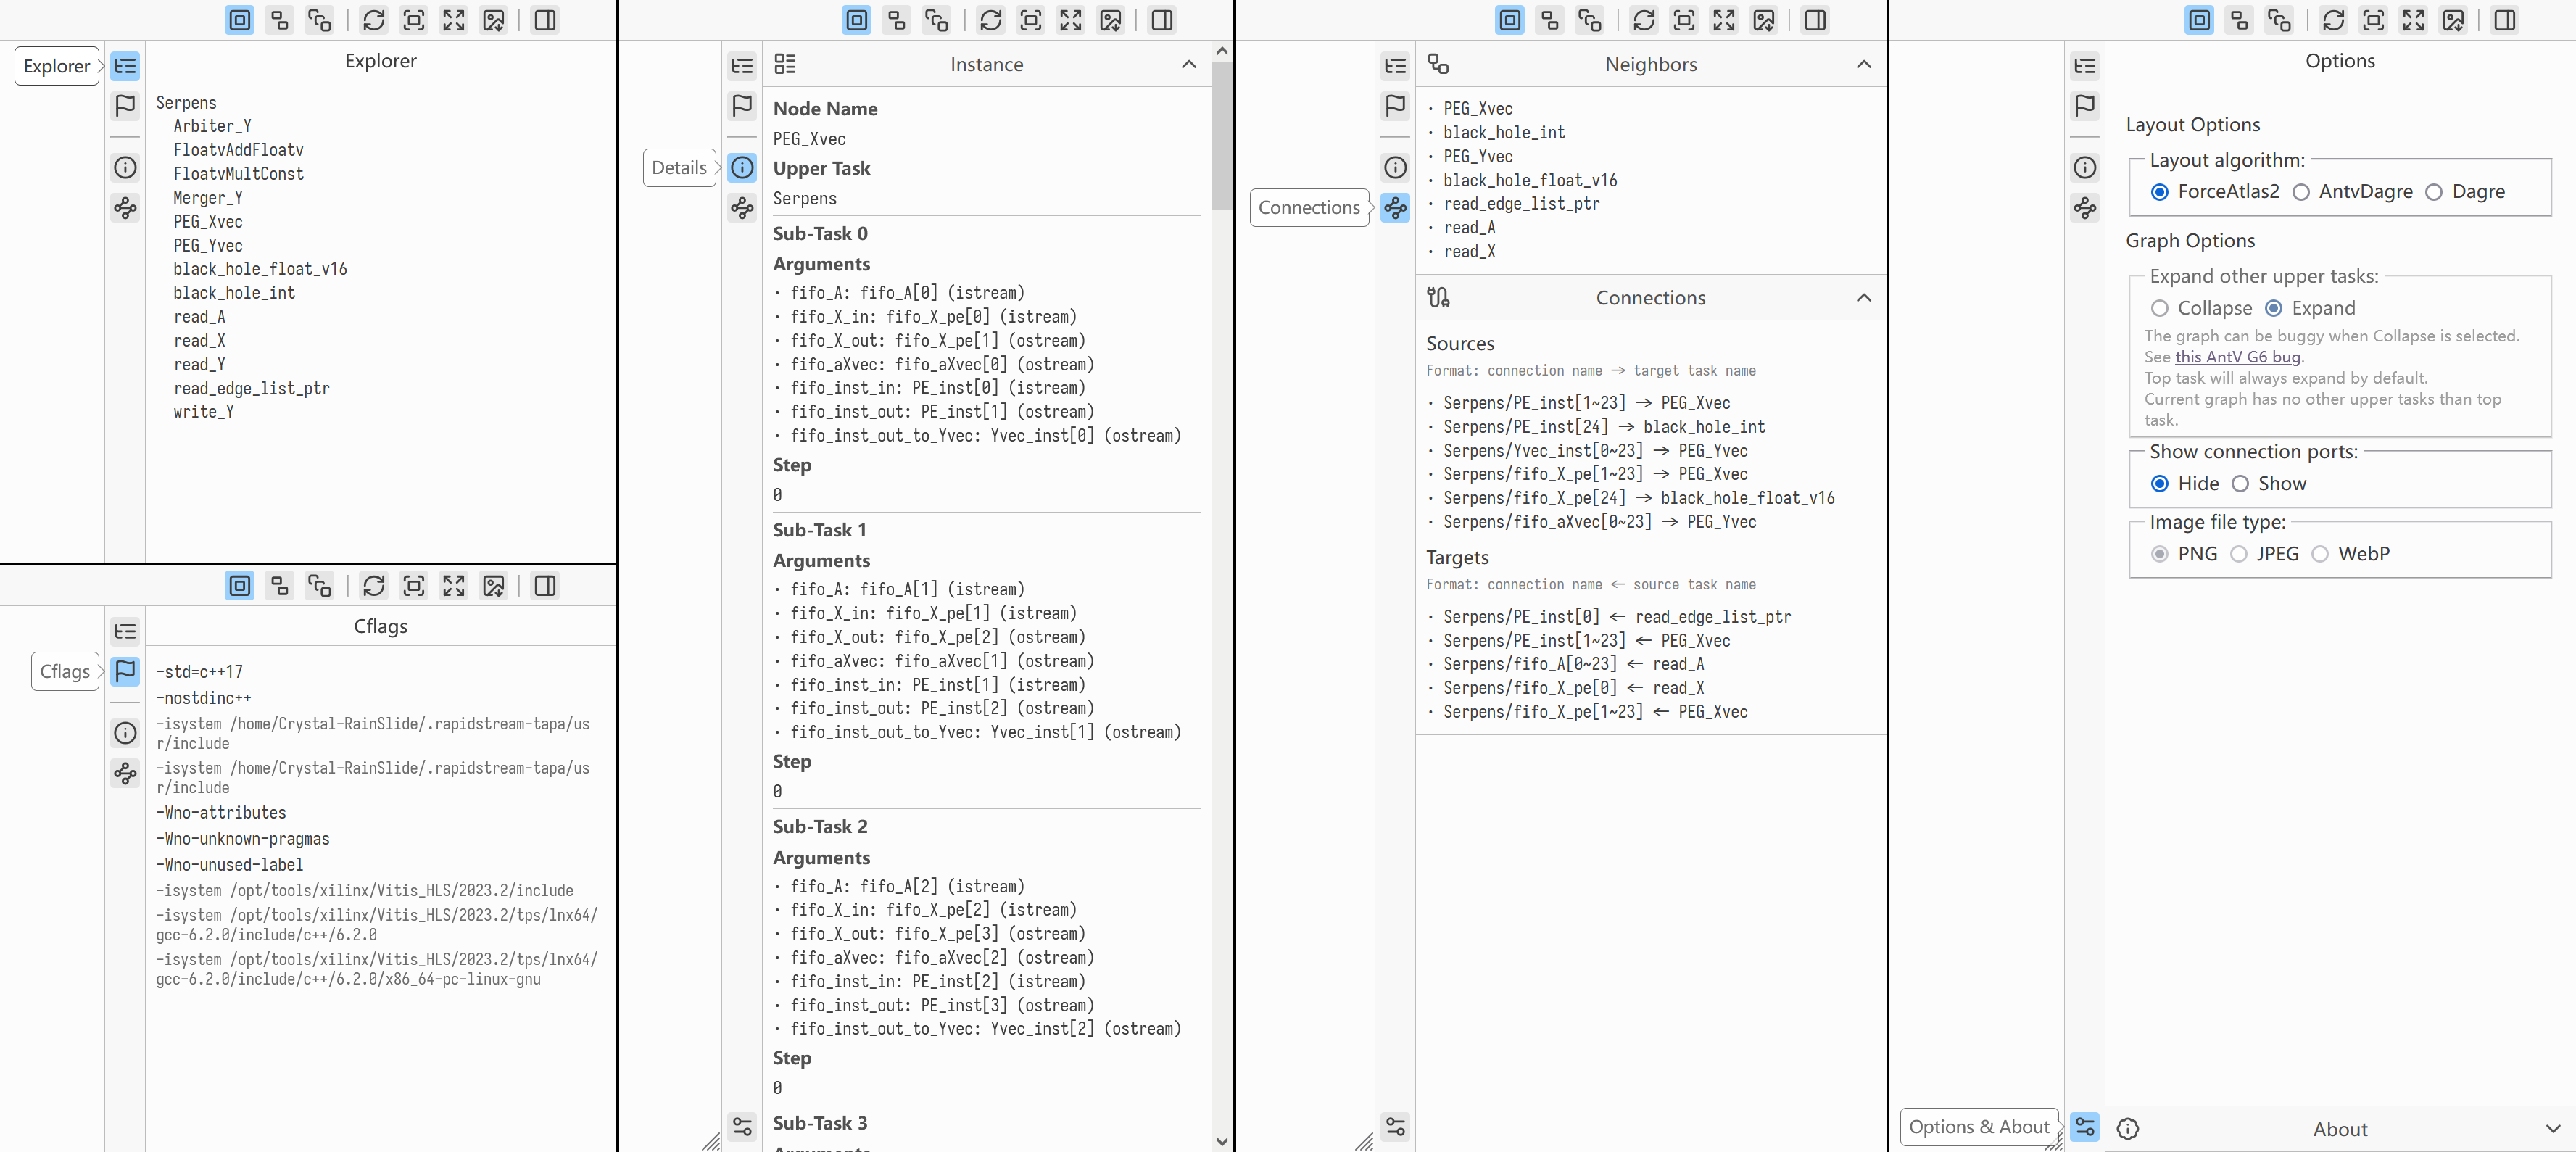The image size is (2576, 1152).
Task: Click the Details info icon in Explorer panel sidebar
Action: [x=125, y=168]
